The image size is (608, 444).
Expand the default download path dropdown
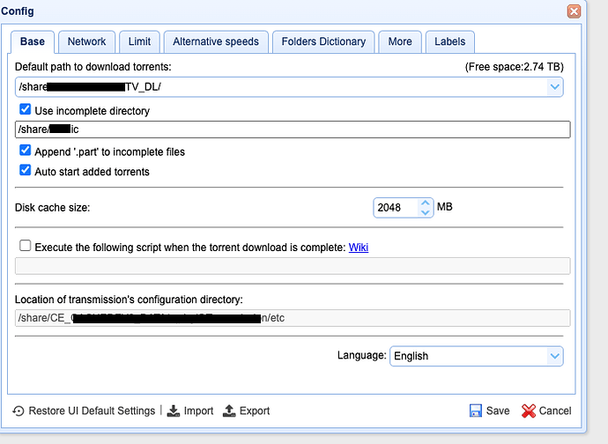point(554,86)
